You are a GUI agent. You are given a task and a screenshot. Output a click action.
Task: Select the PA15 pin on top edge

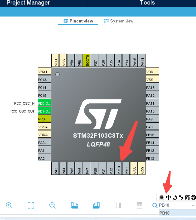[134, 60]
